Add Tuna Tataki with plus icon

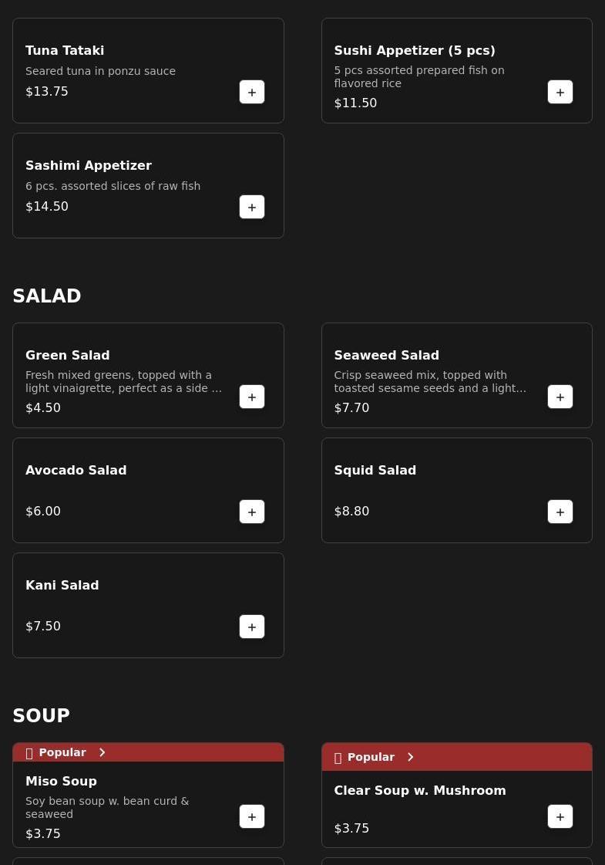coord(252,92)
